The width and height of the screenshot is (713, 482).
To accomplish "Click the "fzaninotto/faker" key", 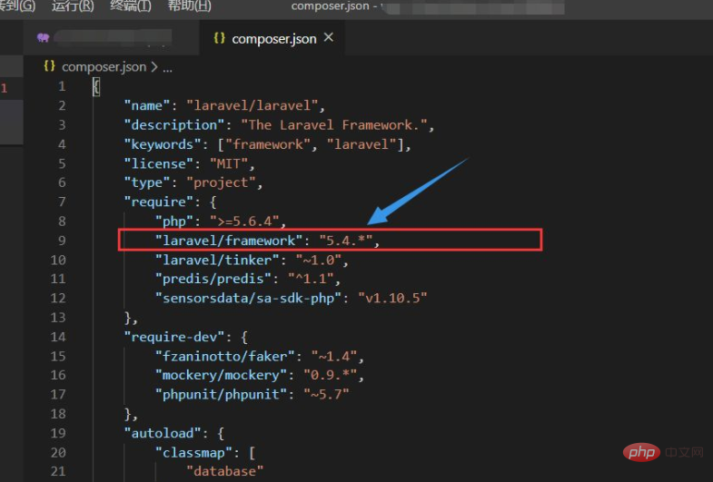I will pos(225,356).
